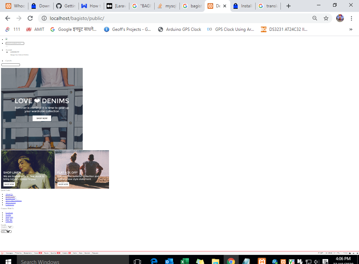Open the "DS3231 AT24C32" bookmark
The image size is (359, 264).
tap(284, 29)
